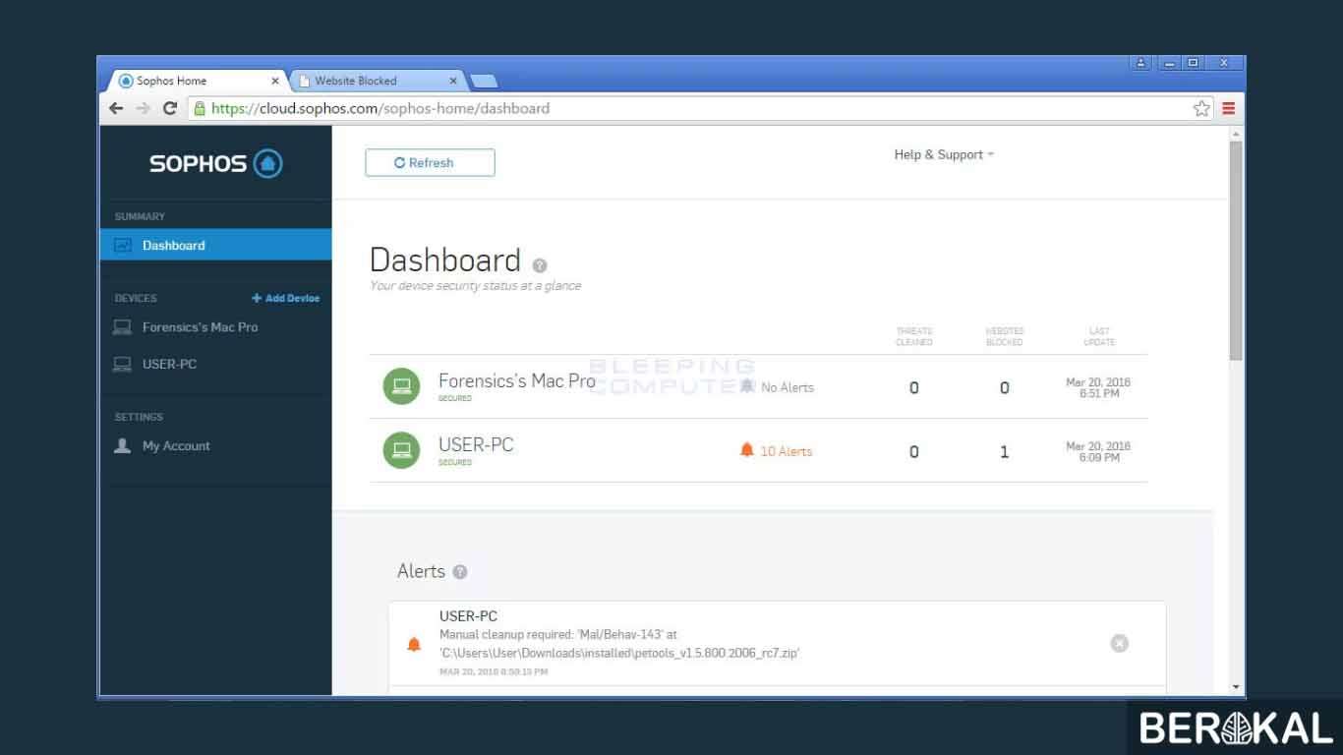1343x755 pixels.
Task: Click the browser back arrow
Action: 116,108
